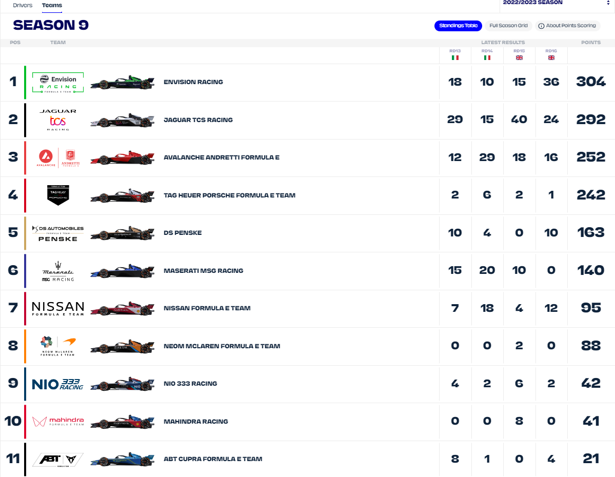
Task: Click the orange NEOM McLaren car image
Action: coord(123,346)
